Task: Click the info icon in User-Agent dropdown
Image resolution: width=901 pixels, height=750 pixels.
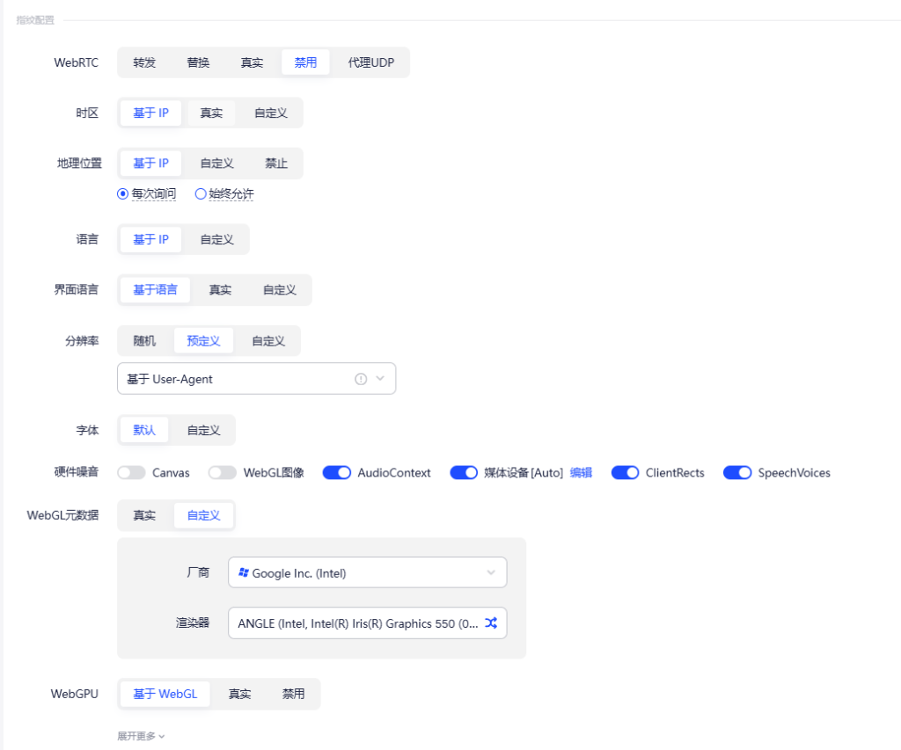Action: pos(360,379)
